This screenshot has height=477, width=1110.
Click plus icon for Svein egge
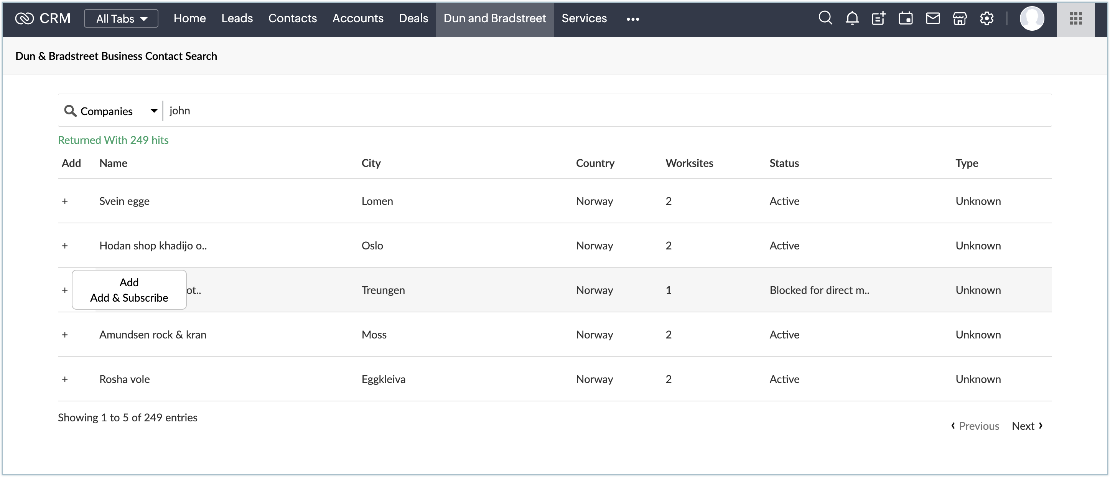pos(65,201)
